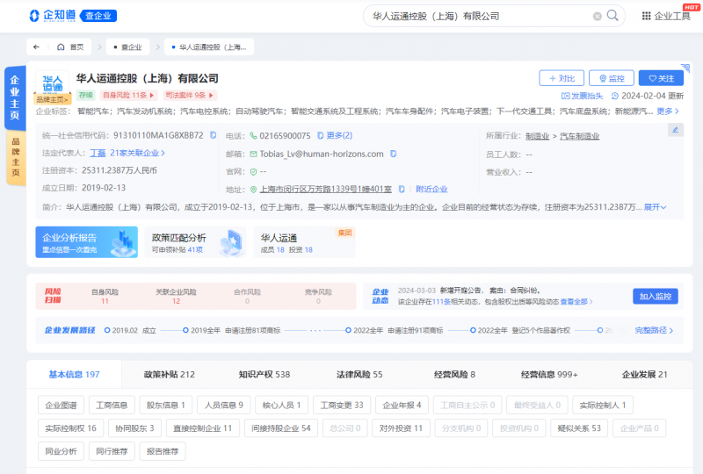703x474 pixels.
Task: Select 间接持股企业 54 sub-item
Action: [x=281, y=428]
